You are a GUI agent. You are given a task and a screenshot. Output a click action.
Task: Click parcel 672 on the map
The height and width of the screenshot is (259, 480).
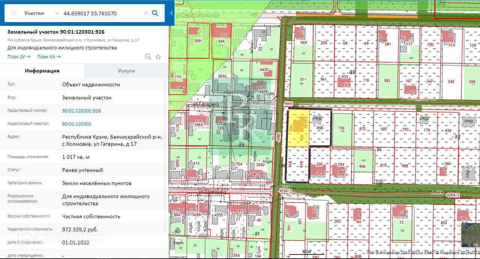[x=363, y=129]
